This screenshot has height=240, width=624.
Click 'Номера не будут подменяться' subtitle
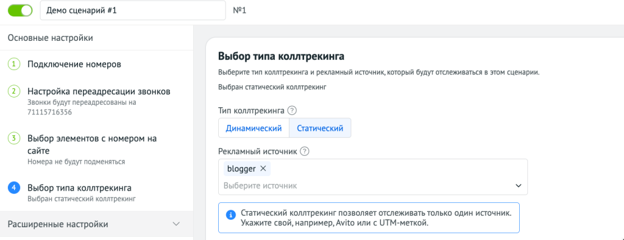[x=76, y=162]
